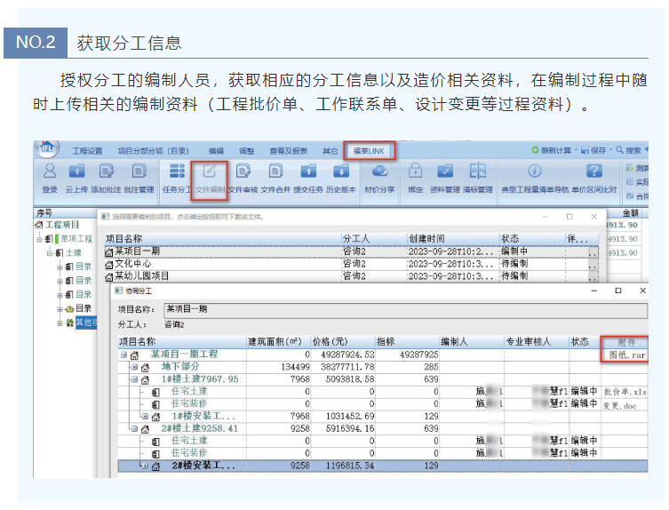Click the 文件合并 file merge icon

(275, 171)
